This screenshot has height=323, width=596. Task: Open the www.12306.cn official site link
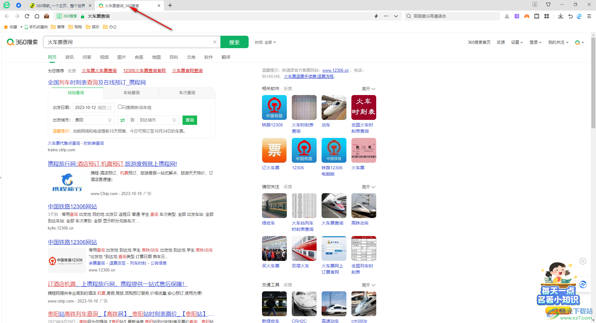coord(335,71)
